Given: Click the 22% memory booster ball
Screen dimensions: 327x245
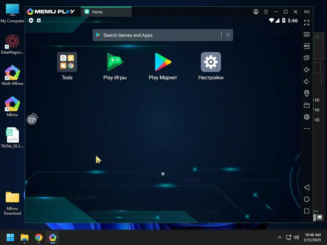Looking at the screenshot, I should pyautogui.click(x=32, y=120).
